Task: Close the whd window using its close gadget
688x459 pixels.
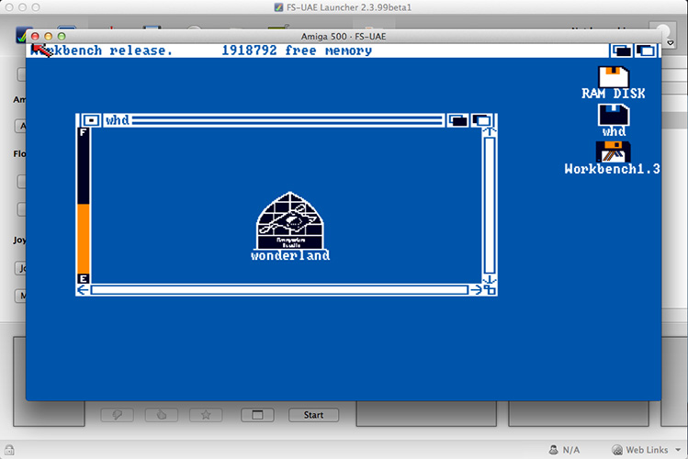Action: coord(90,120)
